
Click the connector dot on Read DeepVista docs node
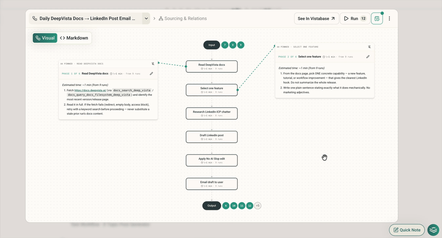(x=186, y=66)
